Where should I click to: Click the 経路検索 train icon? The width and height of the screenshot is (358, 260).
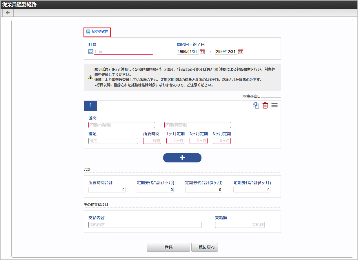point(88,32)
